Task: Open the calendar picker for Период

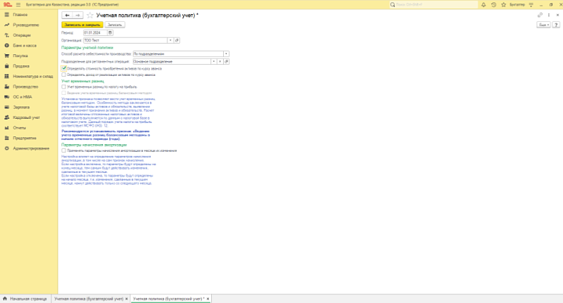Action: click(x=110, y=32)
